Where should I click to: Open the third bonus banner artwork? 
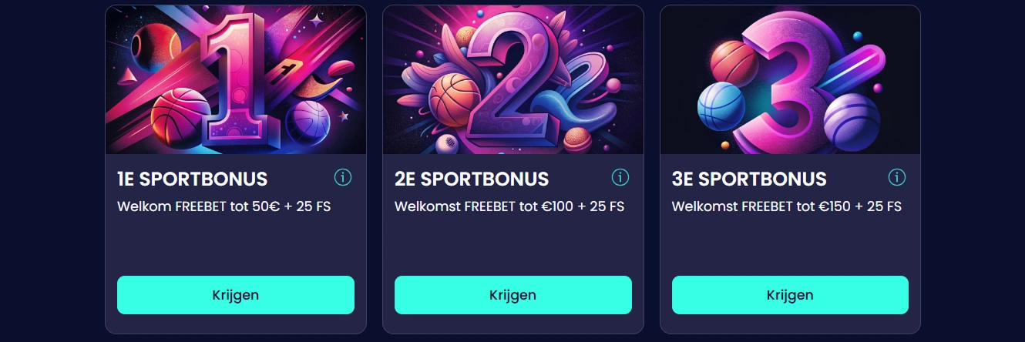point(790,80)
